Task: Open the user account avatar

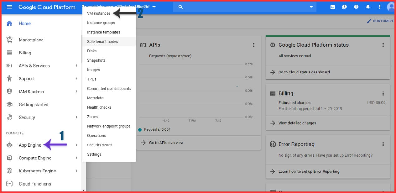Action: tap(391, 7)
